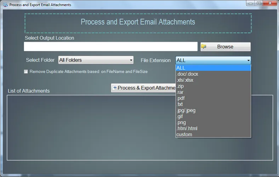Click the app icon in the title bar
279x177 pixels.
click(5, 5)
